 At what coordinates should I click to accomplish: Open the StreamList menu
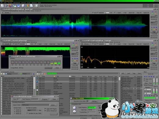[17, 3]
